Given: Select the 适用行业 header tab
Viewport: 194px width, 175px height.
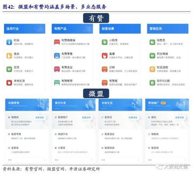Looking at the screenshot, I should coord(24,29).
